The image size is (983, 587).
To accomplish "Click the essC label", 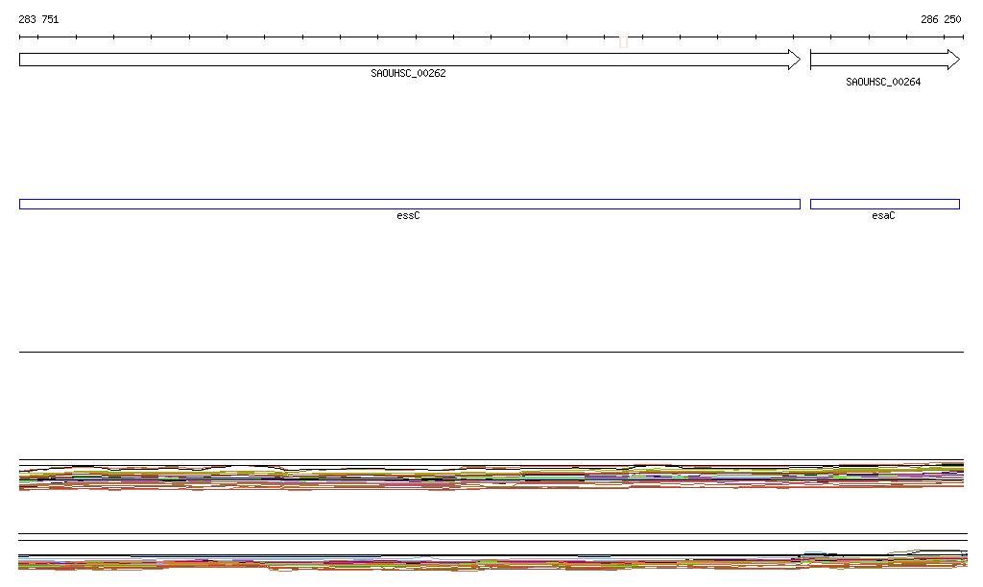I will point(408,216).
